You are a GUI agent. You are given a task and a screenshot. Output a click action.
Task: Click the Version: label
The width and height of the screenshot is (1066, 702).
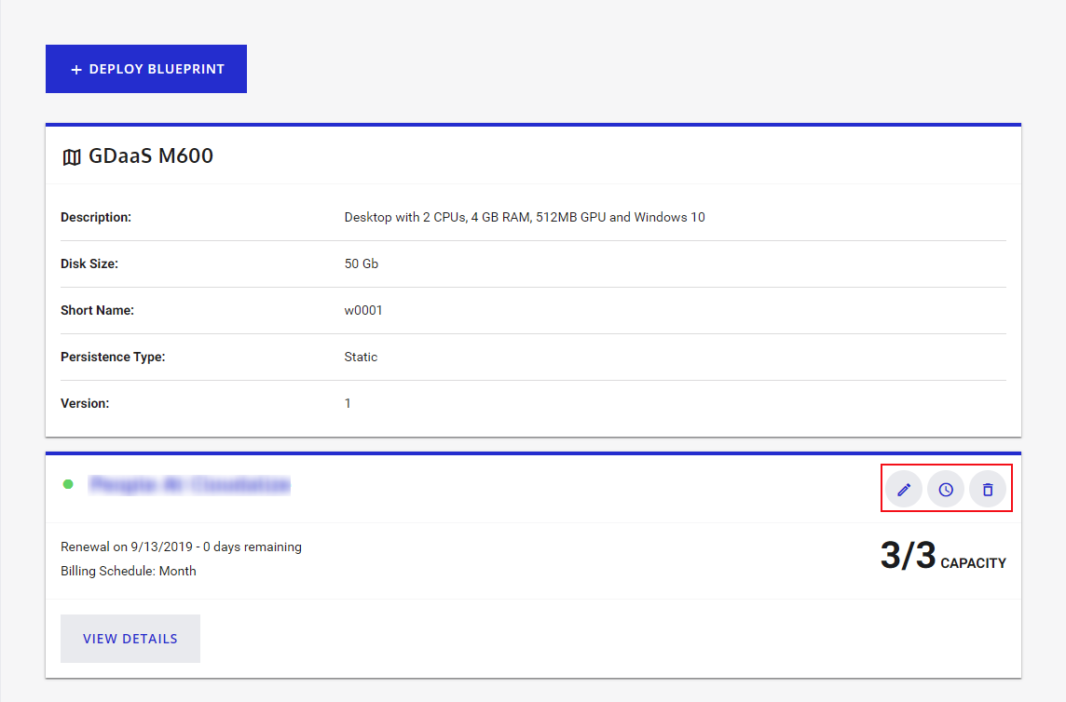85,404
